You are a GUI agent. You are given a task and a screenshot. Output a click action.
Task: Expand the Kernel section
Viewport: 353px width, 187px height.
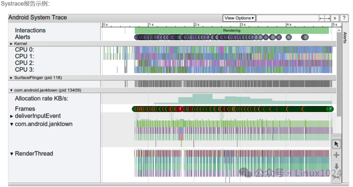[11, 44]
